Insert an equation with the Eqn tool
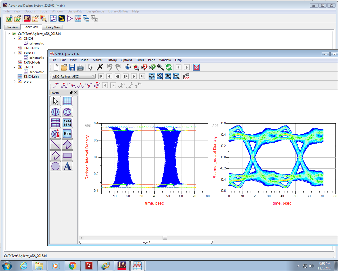 pyautogui.click(x=67, y=134)
